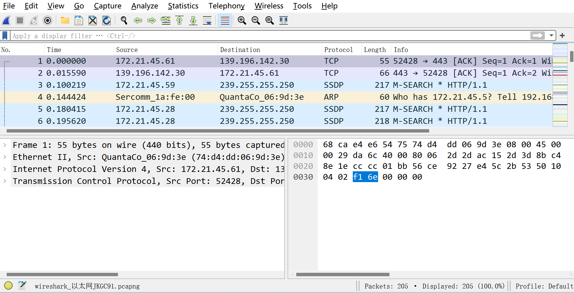This screenshot has height=293, width=574.
Task: Save this capture file icon
Action: point(79,20)
